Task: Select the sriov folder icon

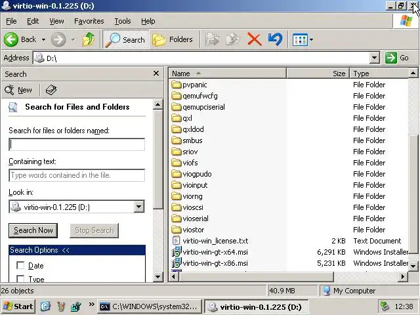Action: click(177, 152)
